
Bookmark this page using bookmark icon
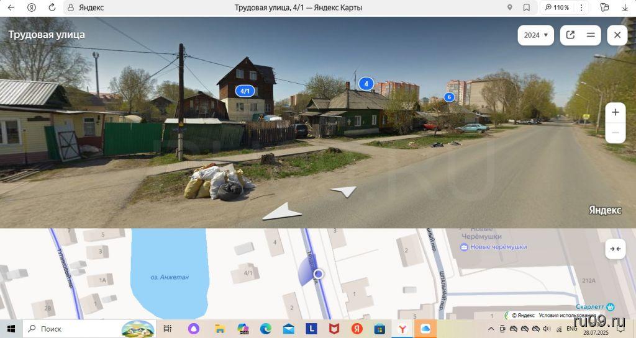527,7
